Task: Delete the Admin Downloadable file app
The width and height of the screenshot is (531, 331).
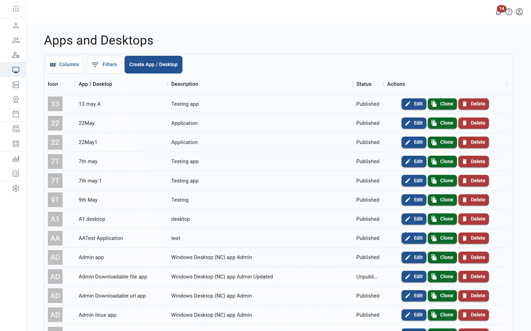Action: point(473,277)
